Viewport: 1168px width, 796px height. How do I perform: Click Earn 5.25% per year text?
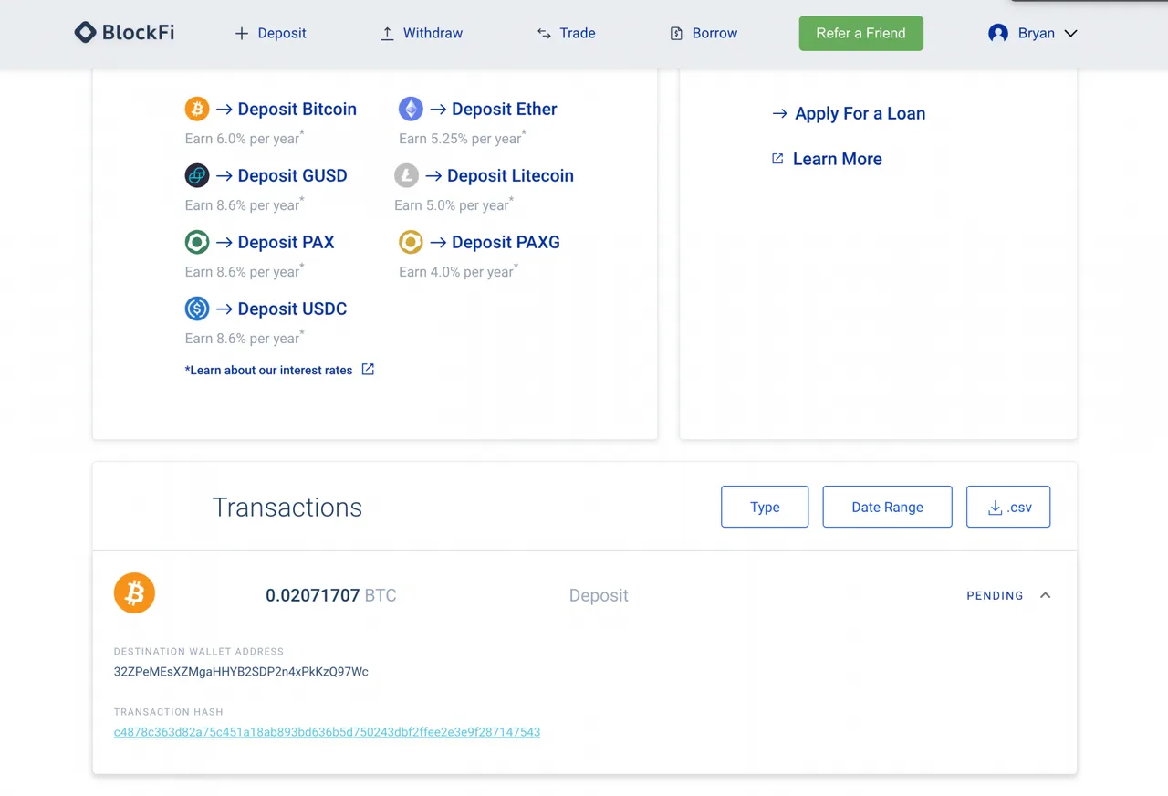click(x=463, y=138)
